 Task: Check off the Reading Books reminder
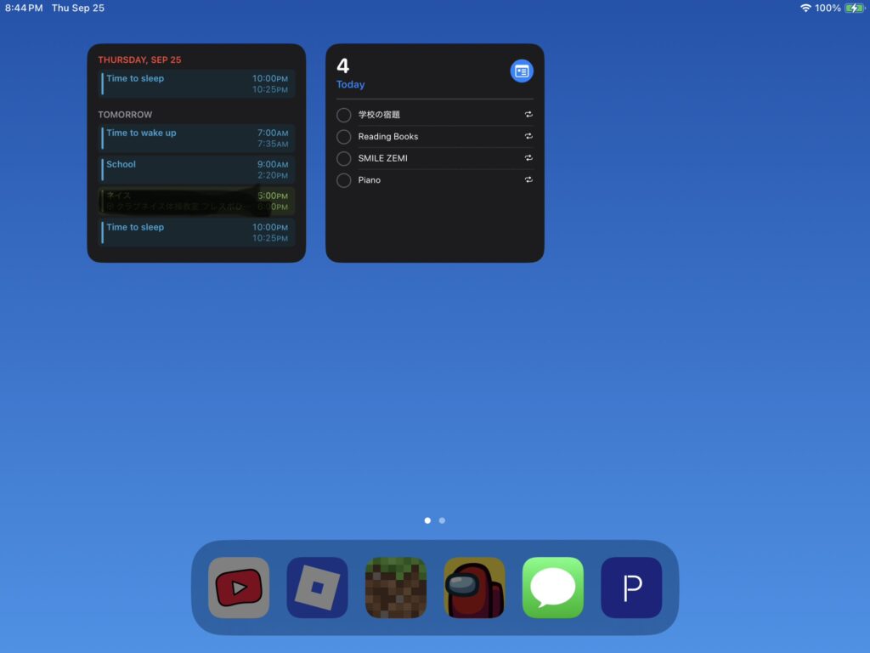pos(344,137)
